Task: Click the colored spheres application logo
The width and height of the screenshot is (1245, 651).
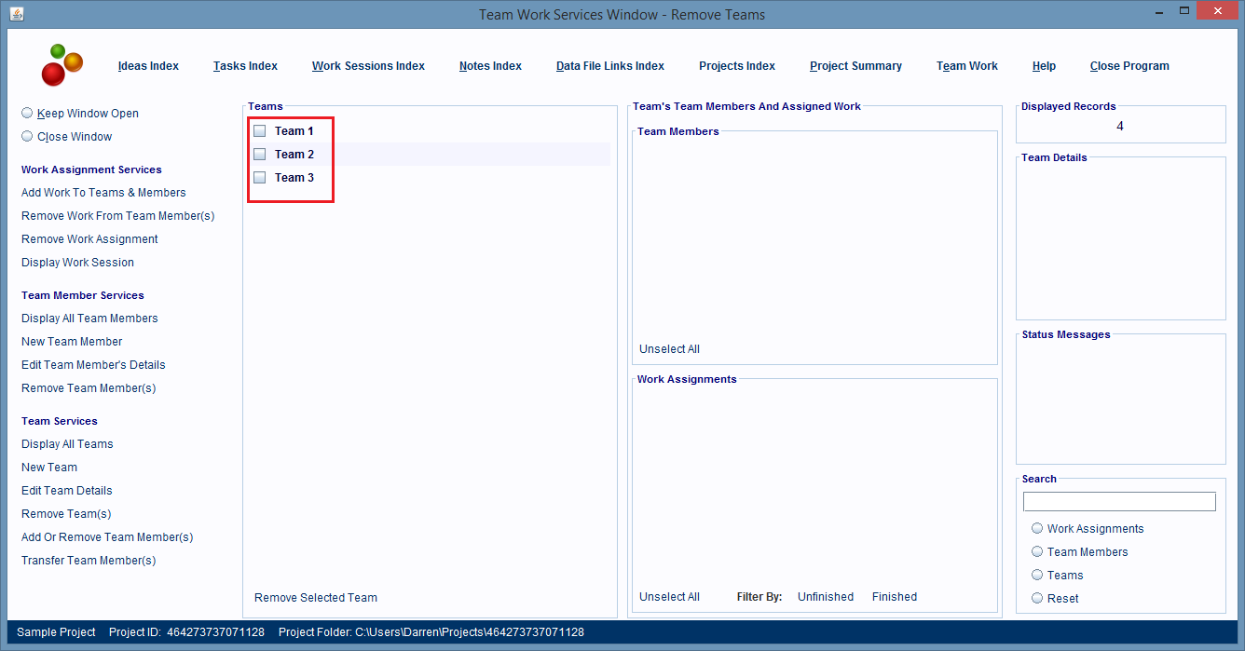Action: pos(62,64)
